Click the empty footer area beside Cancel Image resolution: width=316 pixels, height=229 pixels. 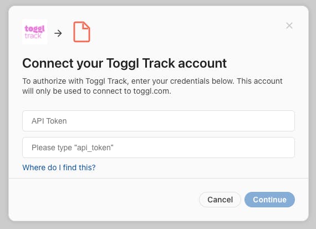point(103,200)
